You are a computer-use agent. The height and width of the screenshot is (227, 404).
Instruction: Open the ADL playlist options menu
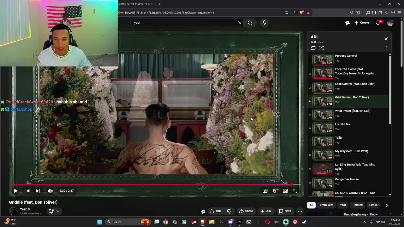coord(386,48)
